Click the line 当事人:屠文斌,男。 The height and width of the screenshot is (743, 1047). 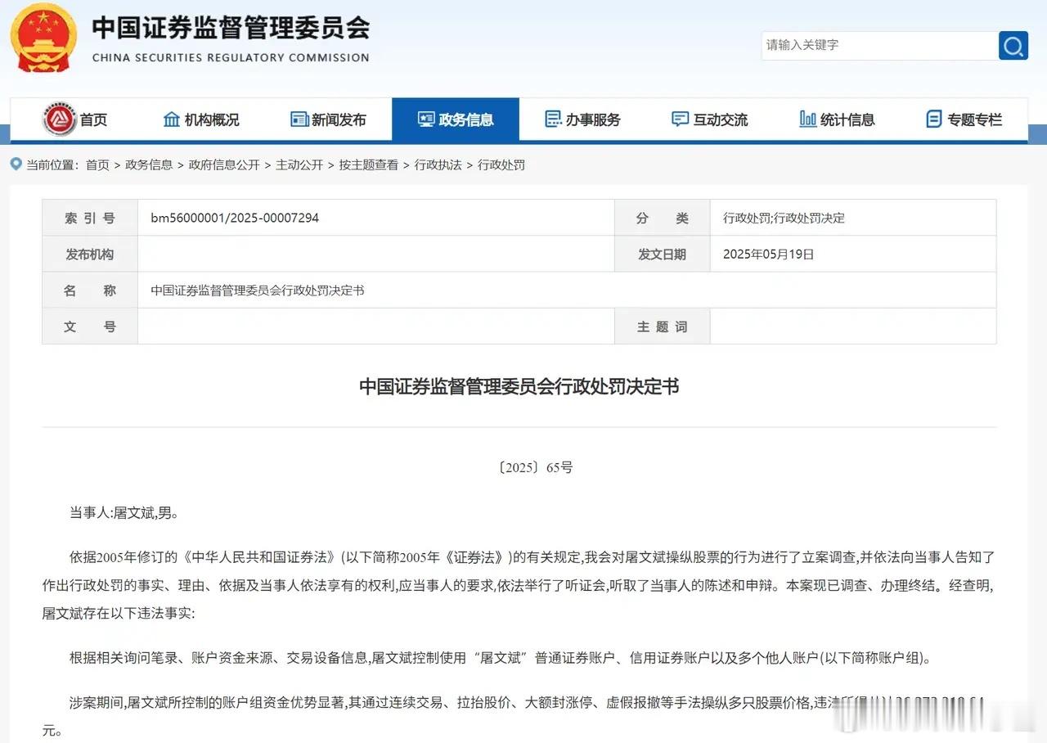pos(124,513)
